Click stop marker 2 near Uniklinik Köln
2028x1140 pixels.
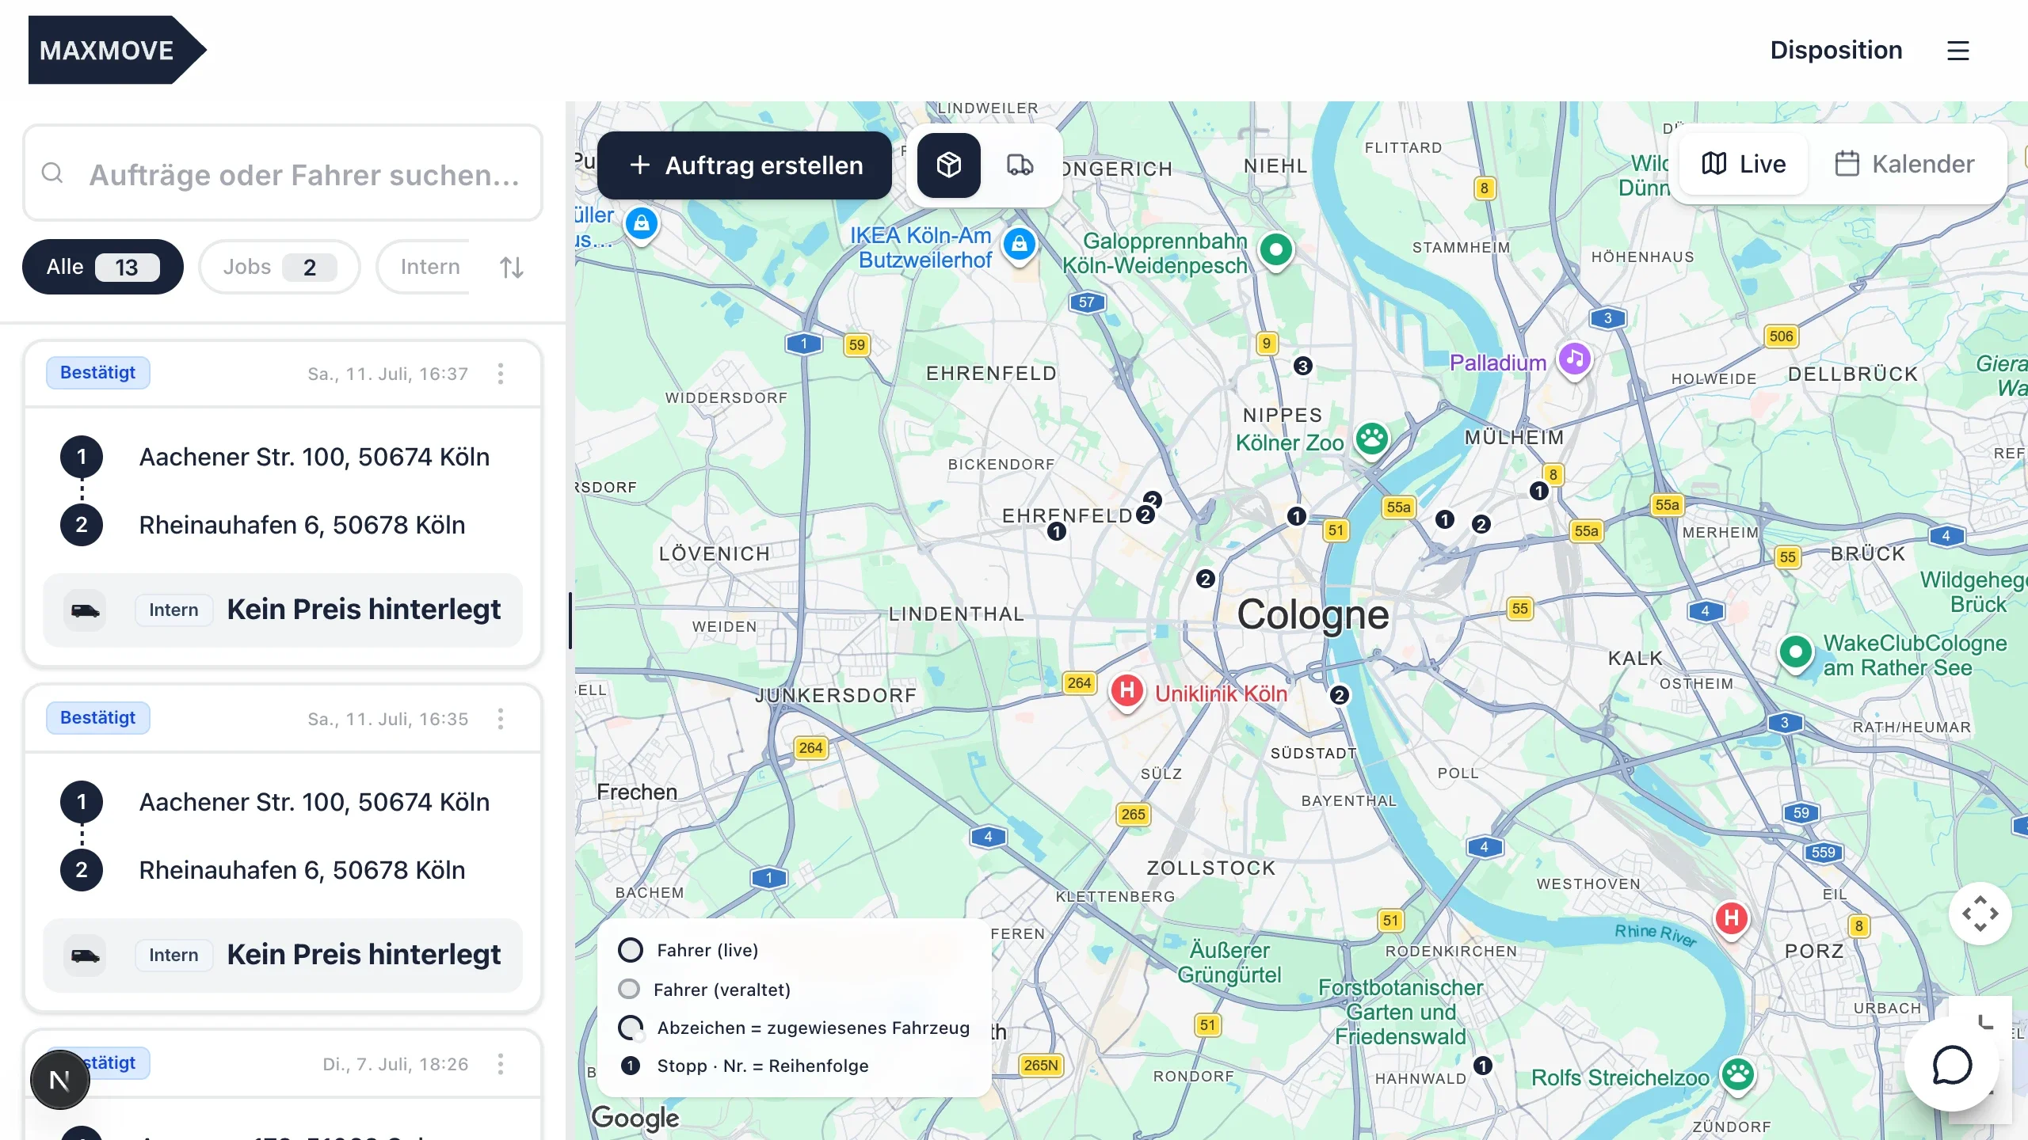coord(1339,695)
